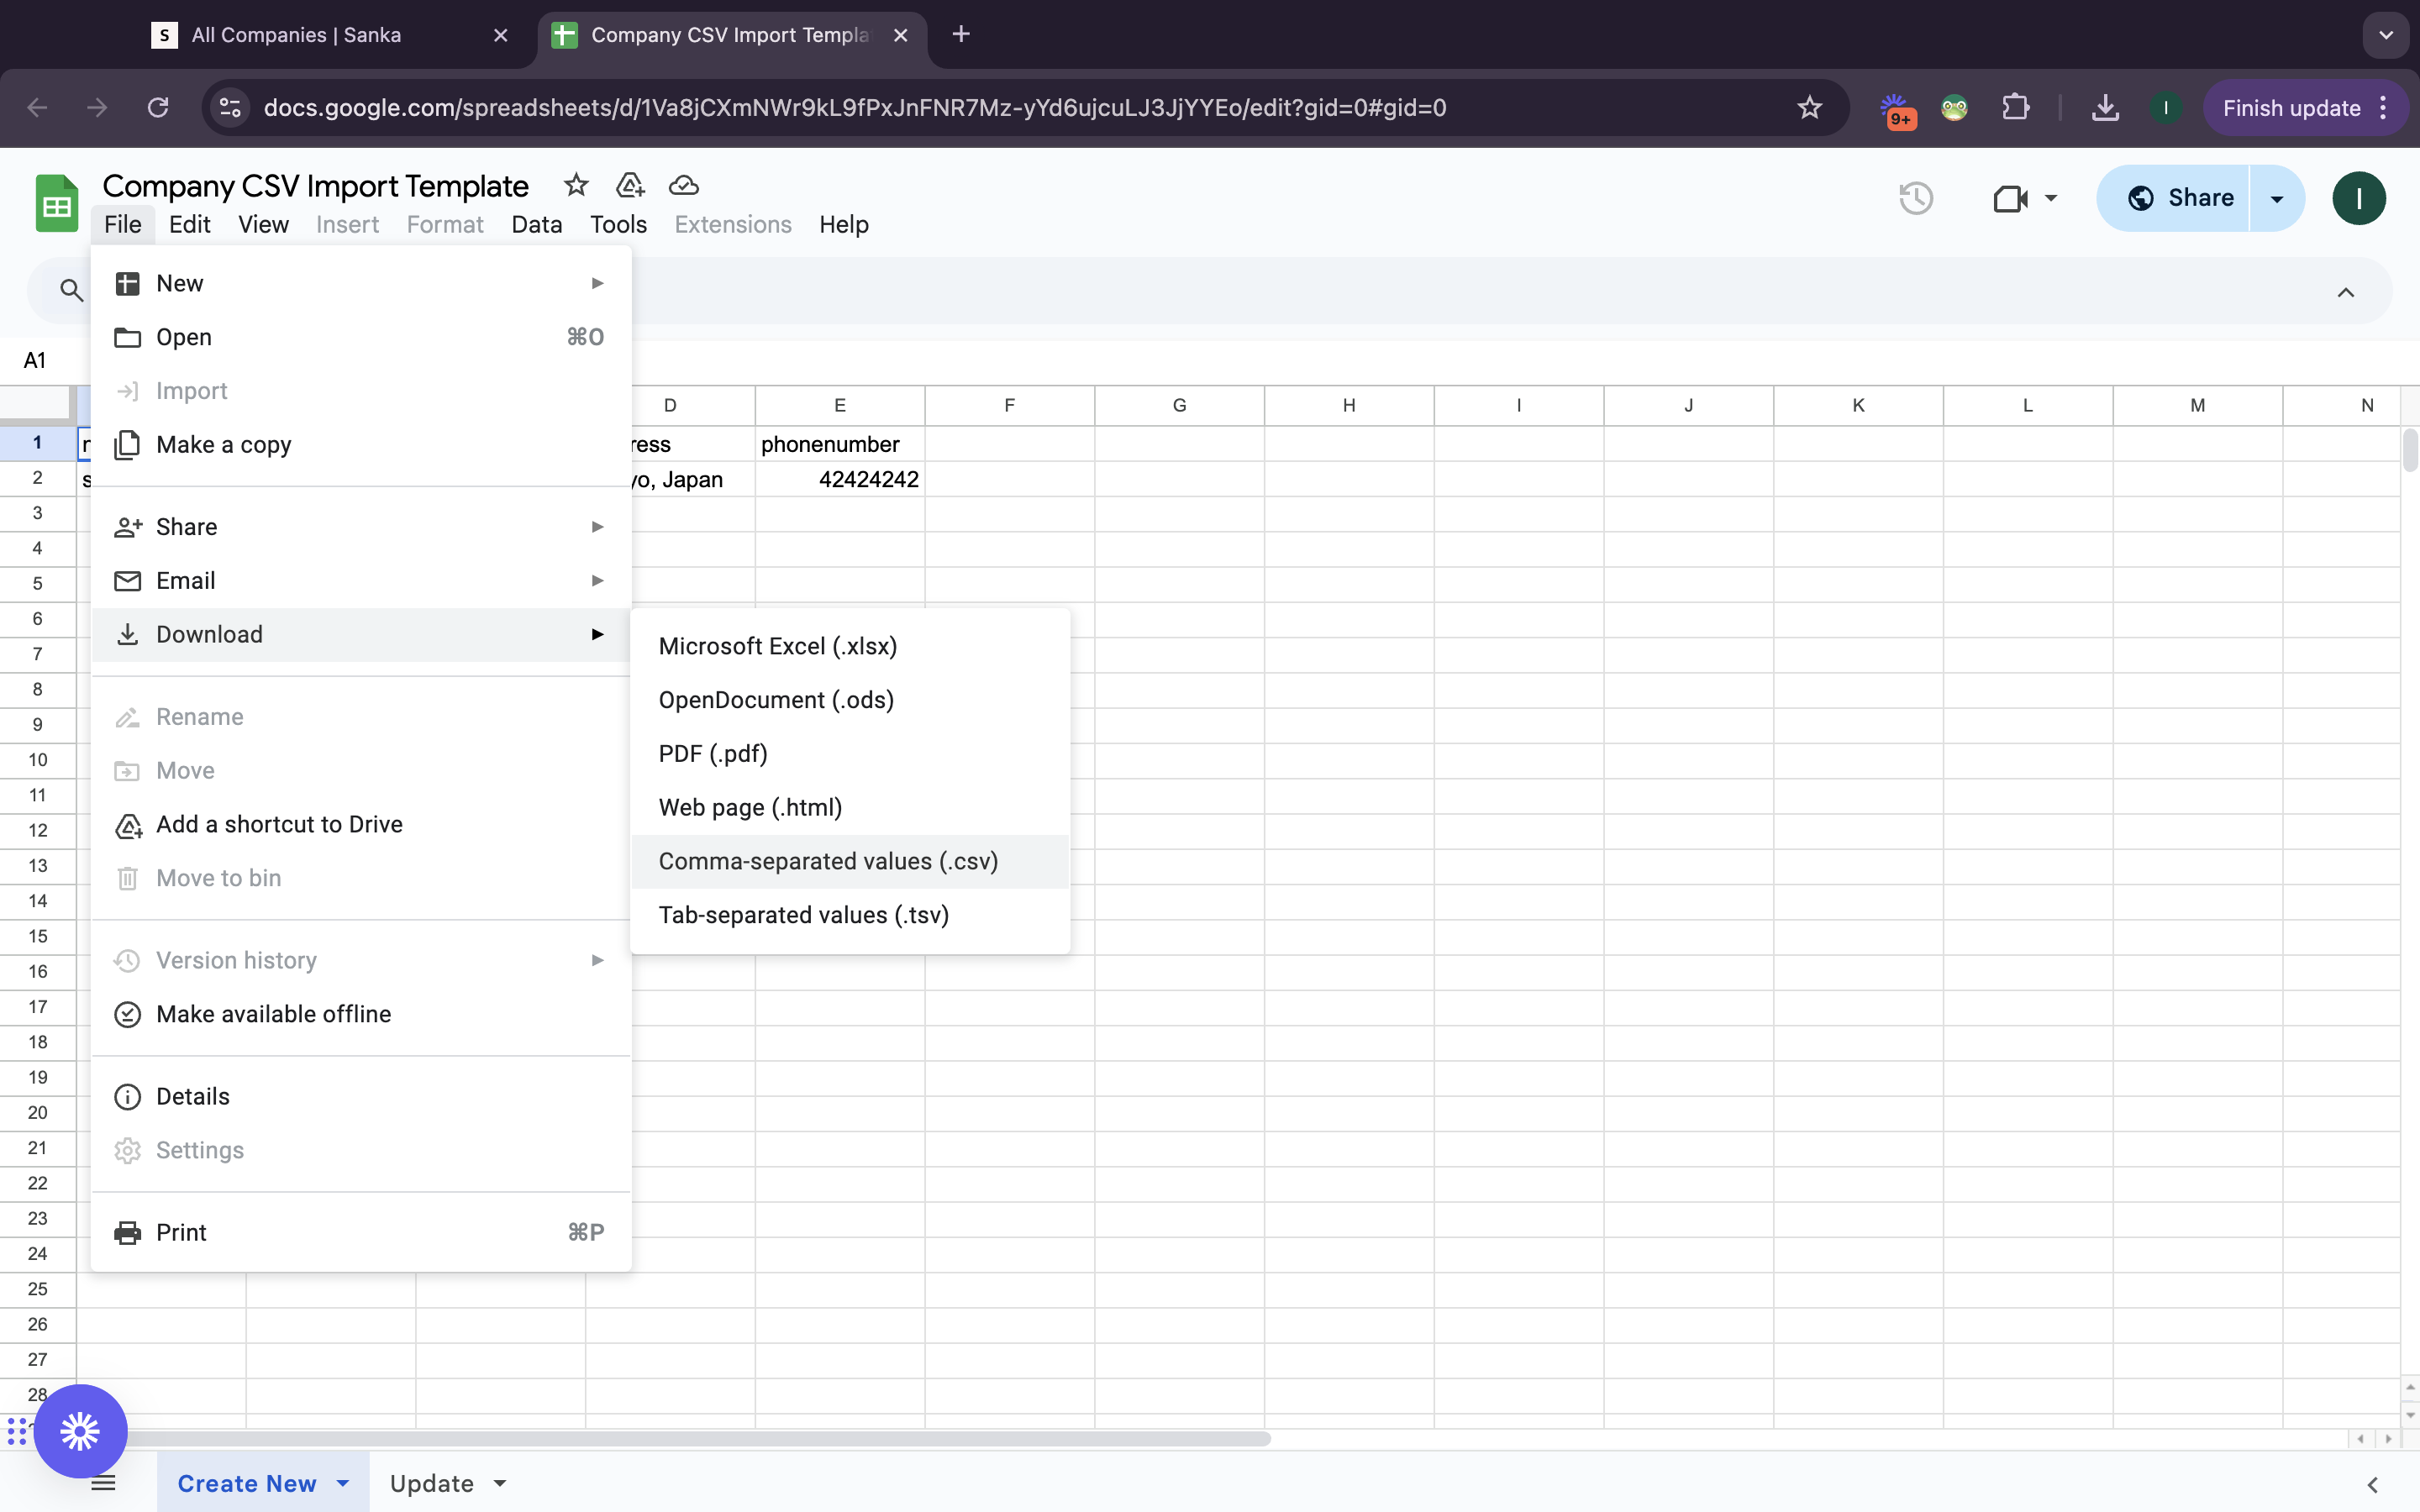Open version history clock icon
The image size is (2420, 1512).
(1915, 198)
